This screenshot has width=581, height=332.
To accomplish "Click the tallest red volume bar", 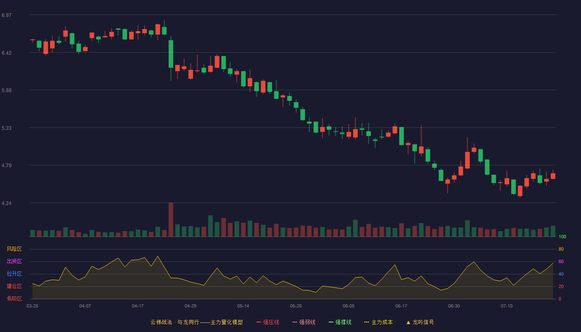I will 171,220.
